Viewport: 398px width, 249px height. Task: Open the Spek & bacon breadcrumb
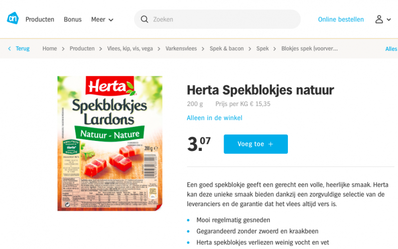[227, 48]
